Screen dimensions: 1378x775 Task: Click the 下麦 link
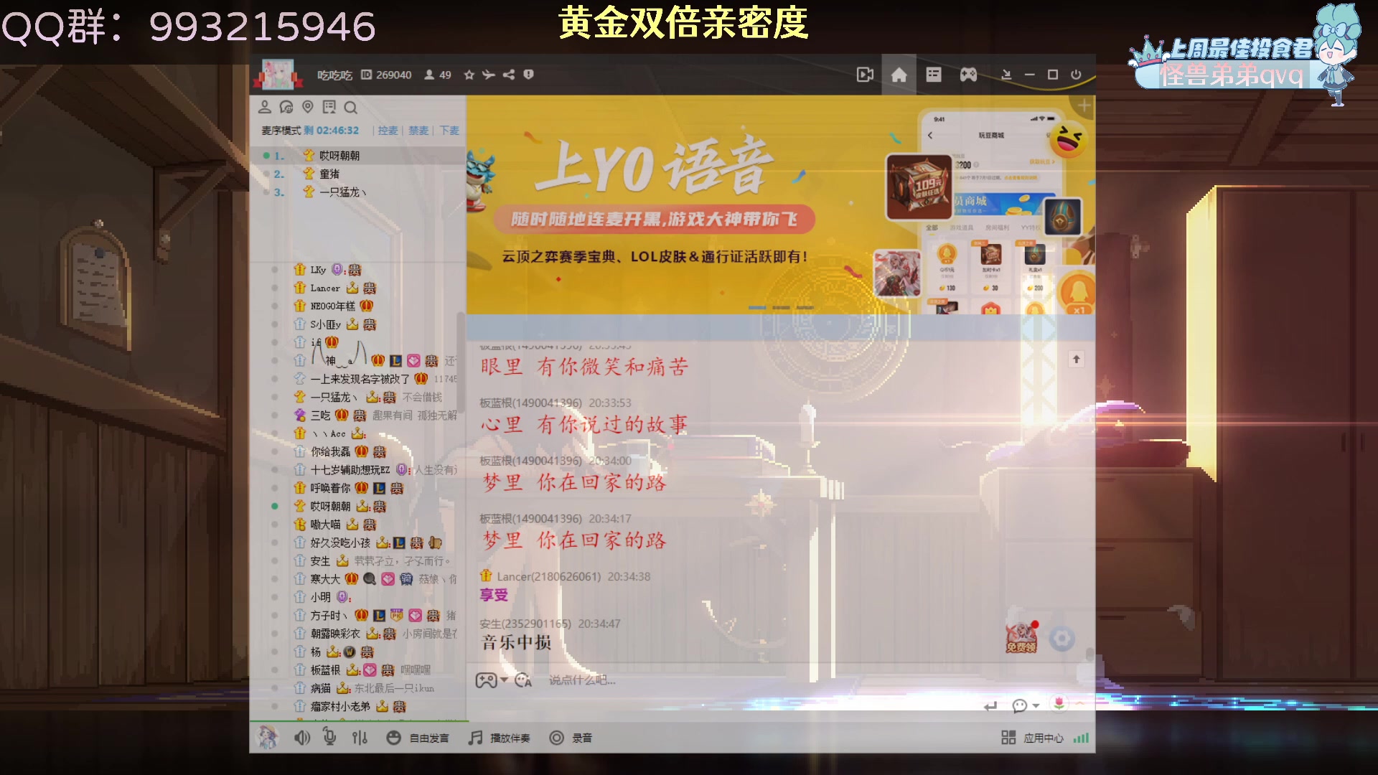pyautogui.click(x=449, y=131)
